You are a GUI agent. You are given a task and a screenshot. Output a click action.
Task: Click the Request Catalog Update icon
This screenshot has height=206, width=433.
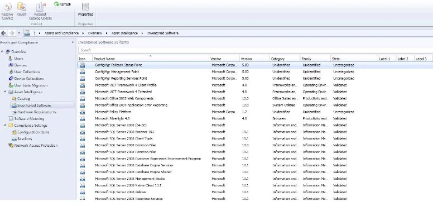point(41,7)
